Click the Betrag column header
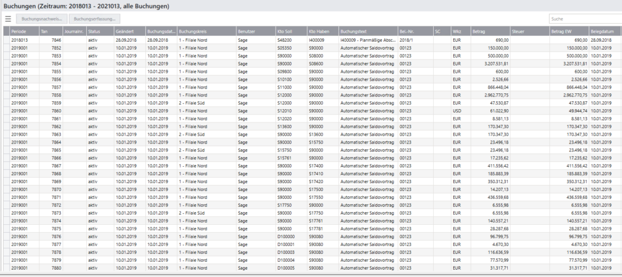Image resolution: width=622 pixels, height=277 pixels. pyautogui.click(x=490, y=31)
